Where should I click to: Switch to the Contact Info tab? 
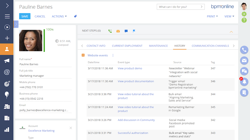pyautogui.click(x=96, y=46)
